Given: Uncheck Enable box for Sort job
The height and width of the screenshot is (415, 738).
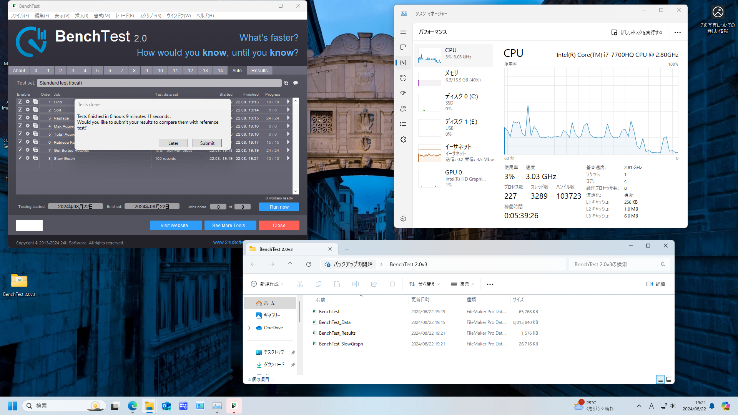Looking at the screenshot, I should [20, 110].
